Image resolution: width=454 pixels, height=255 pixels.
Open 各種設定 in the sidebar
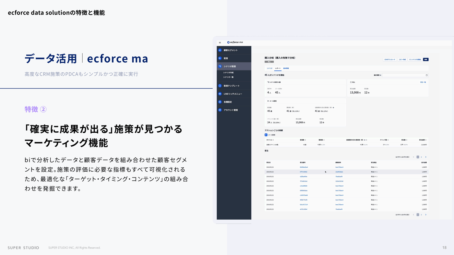[234, 102]
